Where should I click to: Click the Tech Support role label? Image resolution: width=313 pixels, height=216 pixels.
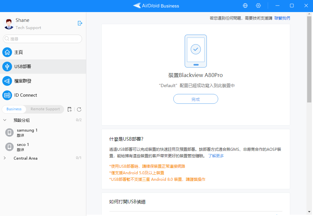click(28, 28)
